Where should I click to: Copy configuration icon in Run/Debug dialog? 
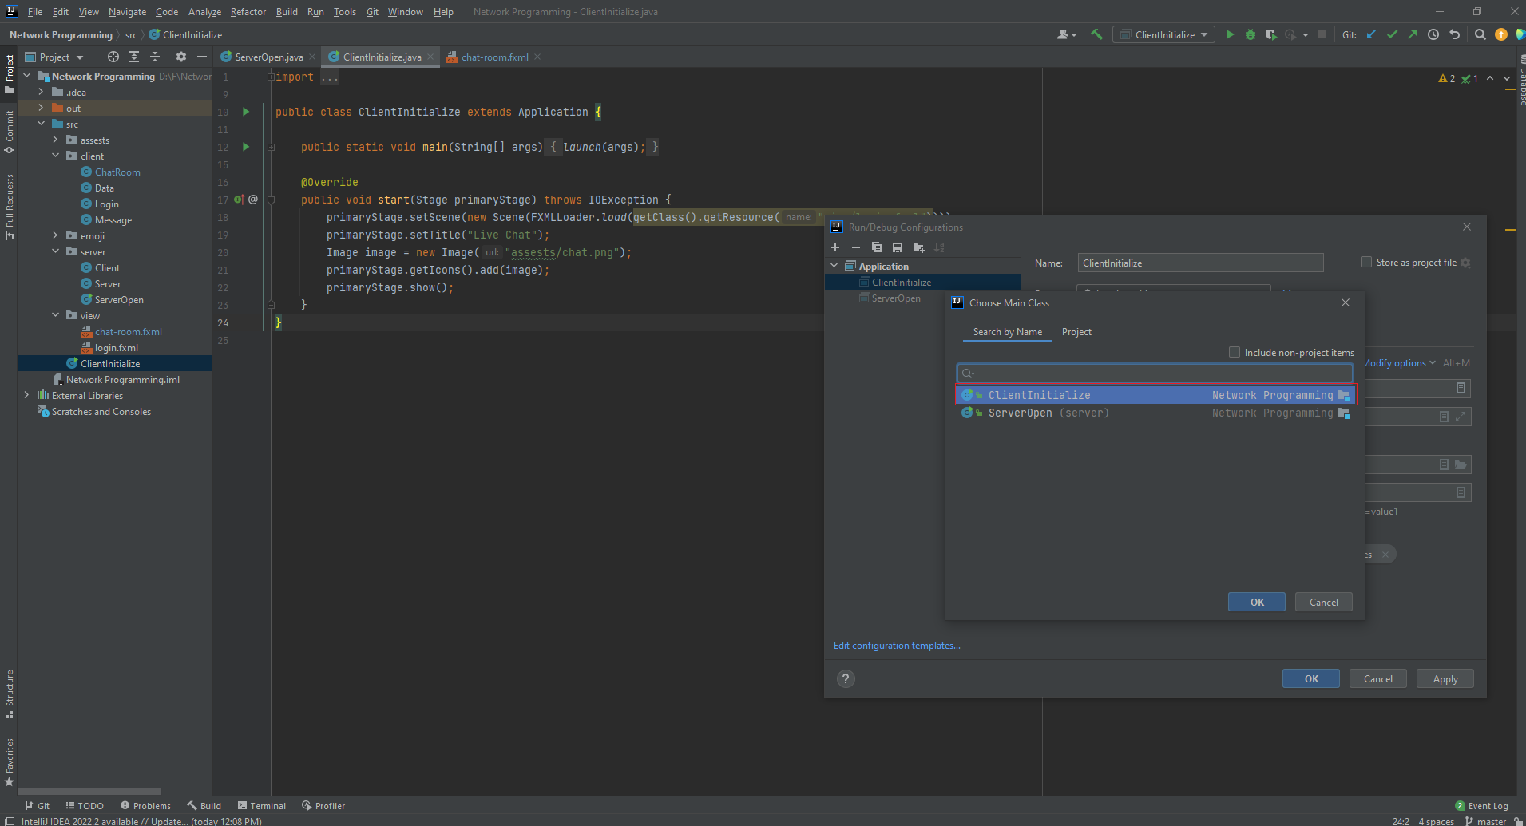click(x=877, y=247)
